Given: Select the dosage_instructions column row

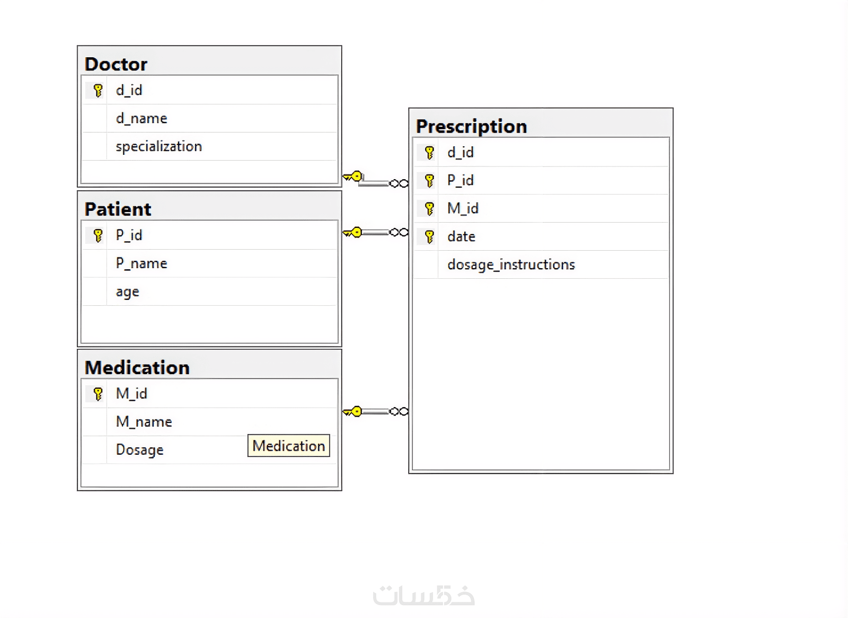Looking at the screenshot, I should click(511, 264).
